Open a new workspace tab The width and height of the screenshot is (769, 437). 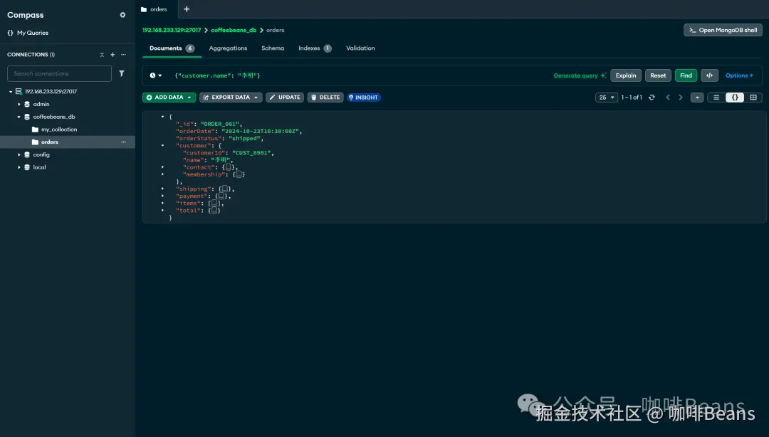coord(187,9)
